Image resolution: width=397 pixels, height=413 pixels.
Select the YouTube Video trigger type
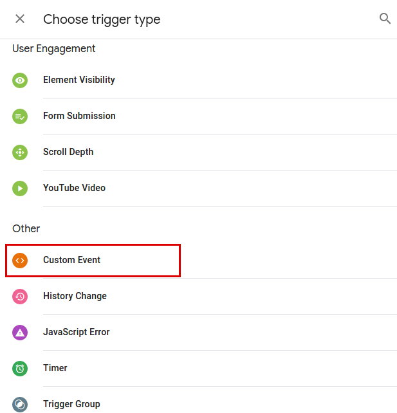(74, 188)
